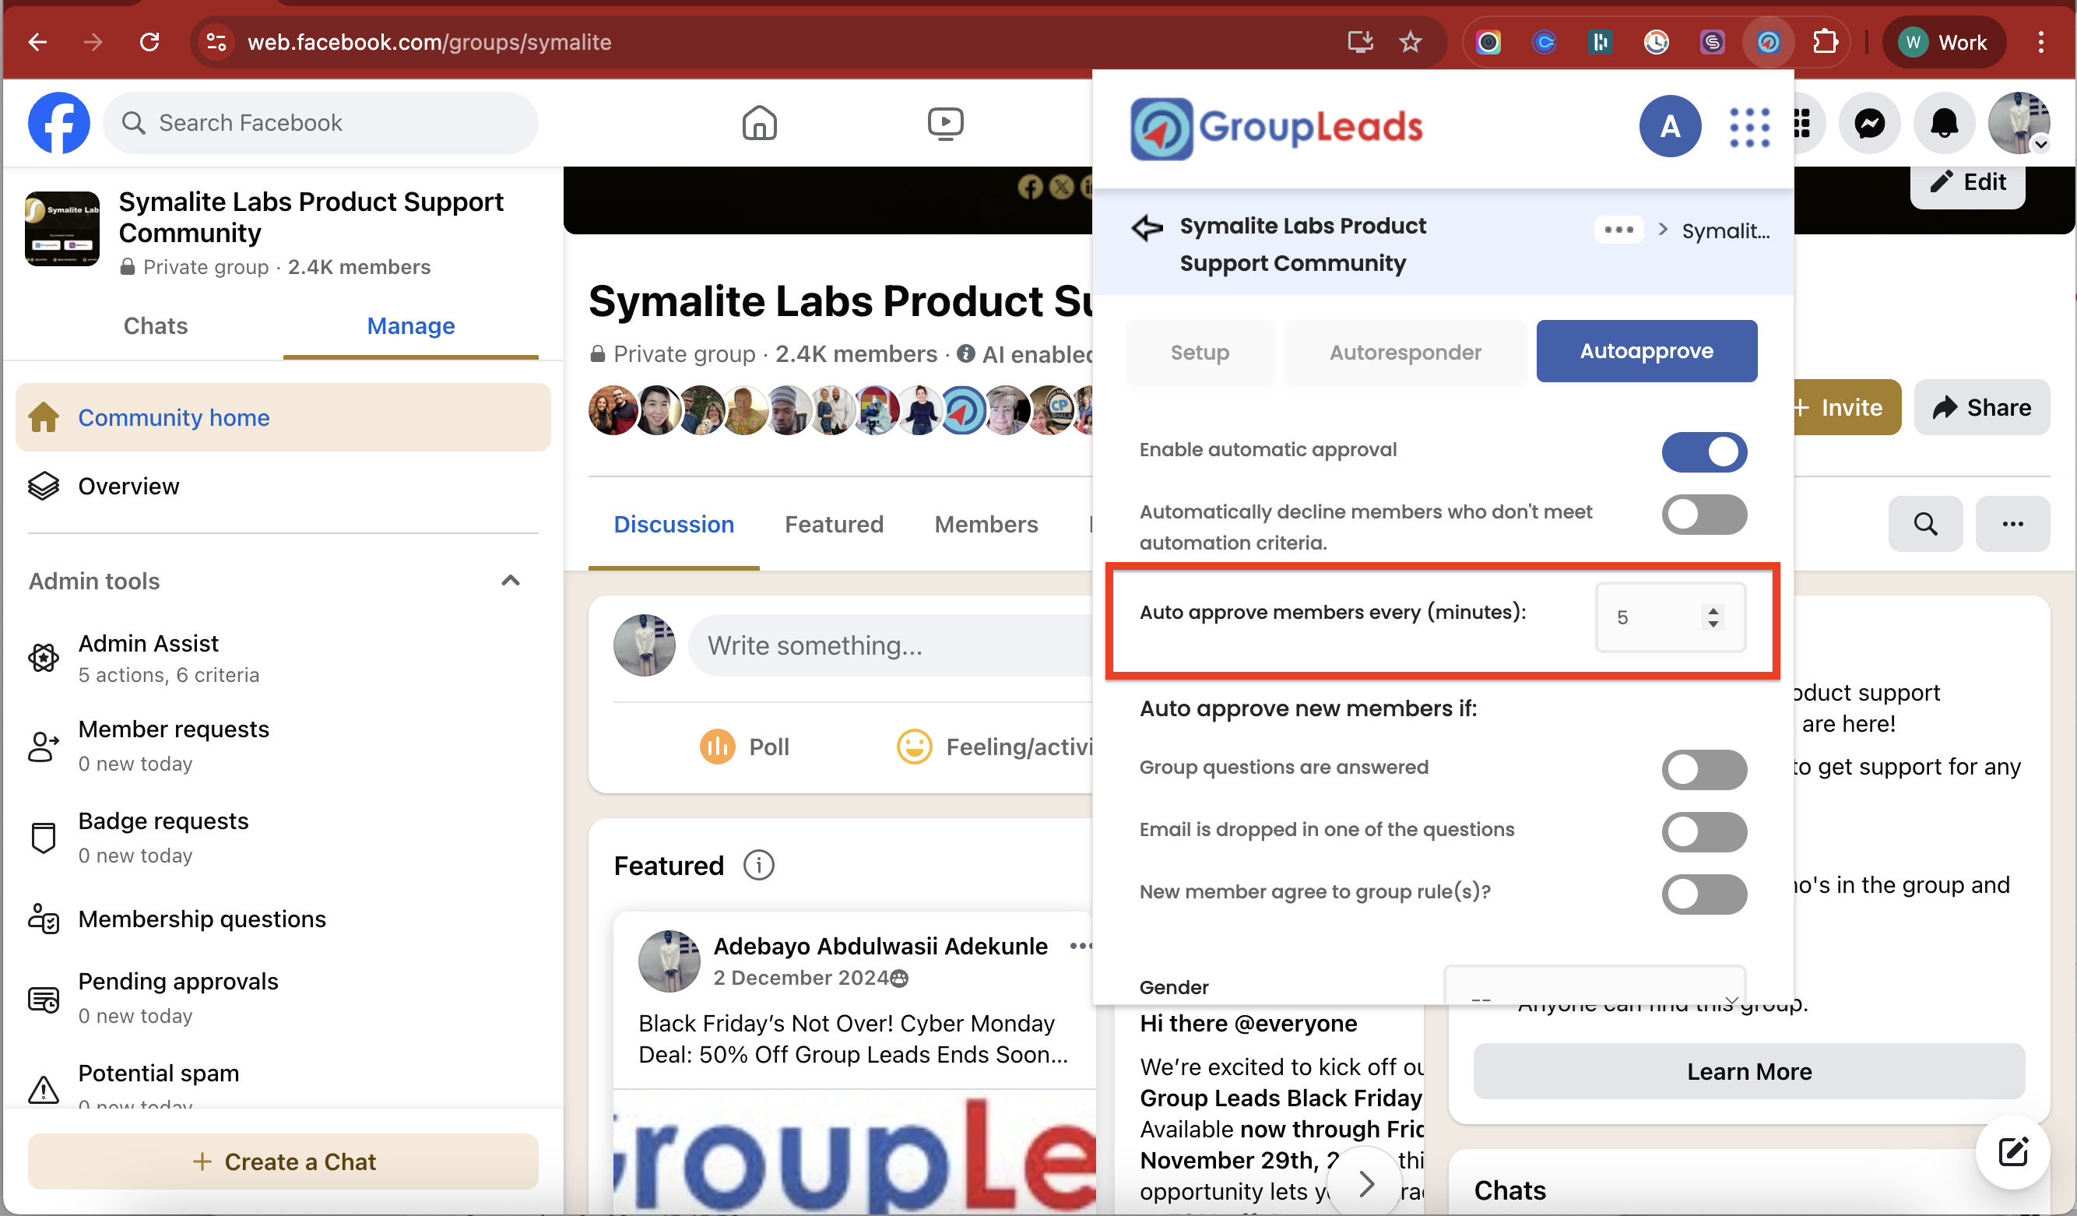
Task: Open the Facebook video tab icon
Action: point(945,123)
